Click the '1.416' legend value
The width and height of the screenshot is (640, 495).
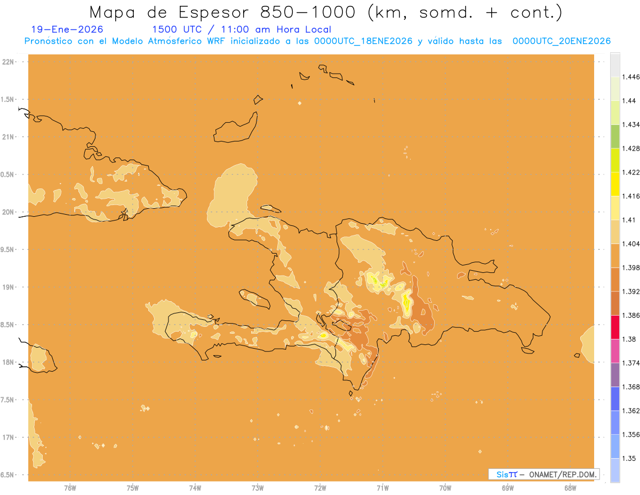pos(630,196)
